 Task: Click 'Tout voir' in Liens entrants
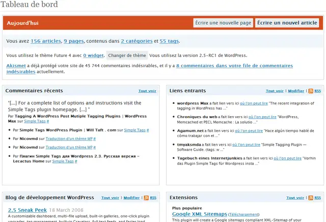coord(275,91)
